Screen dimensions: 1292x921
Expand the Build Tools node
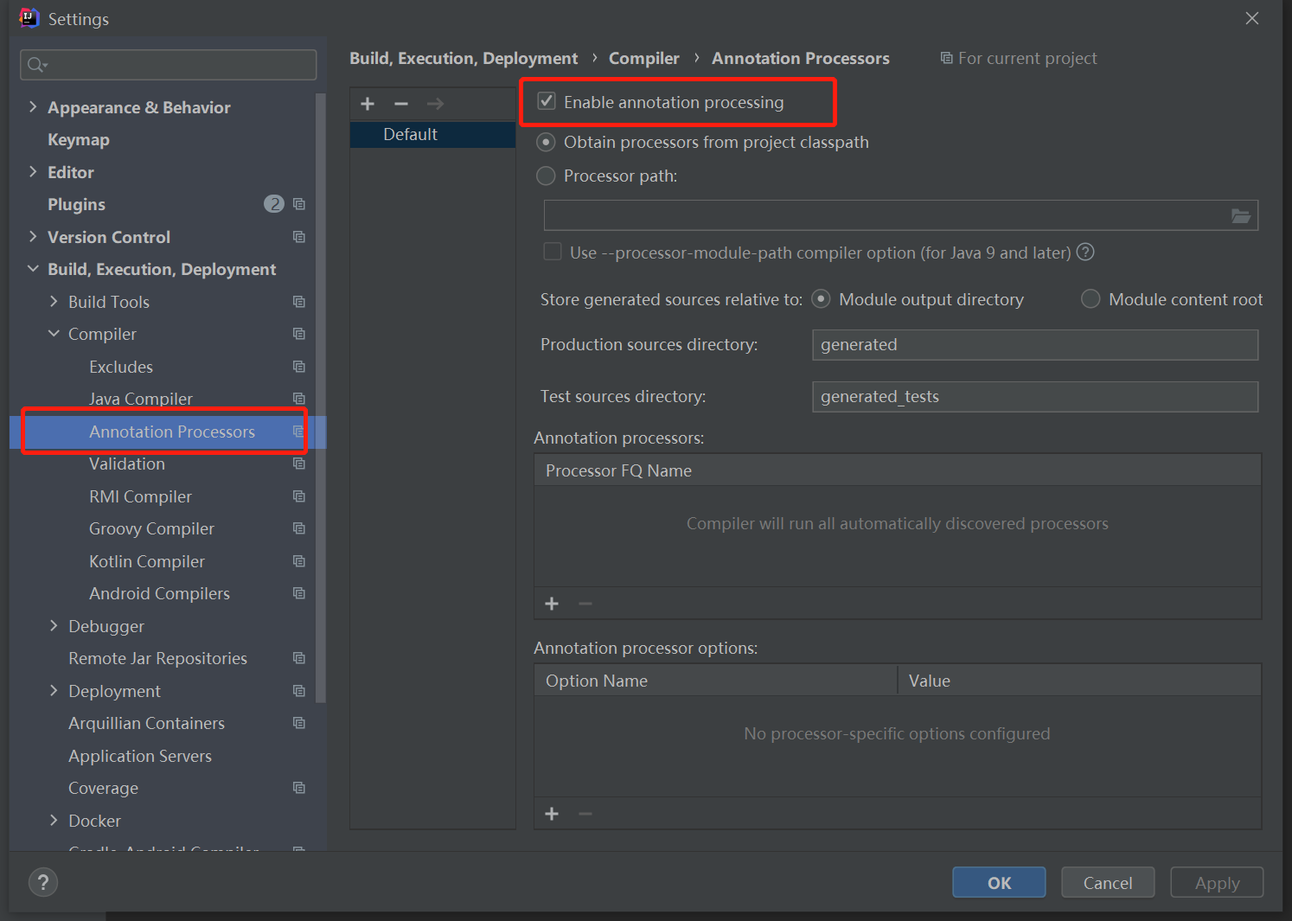54,302
